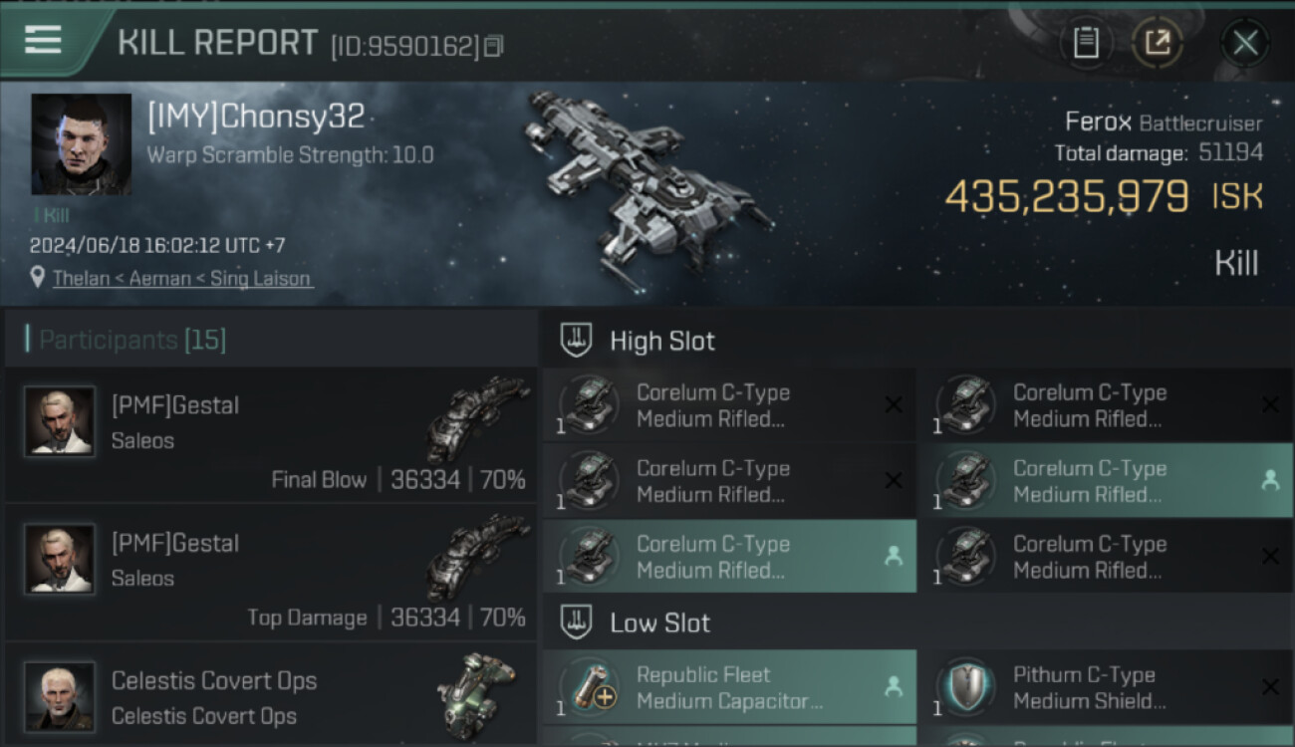This screenshot has width=1295, height=747.
Task: Click Gestal's portrait on Final Blow row
Action: [x=60, y=421]
